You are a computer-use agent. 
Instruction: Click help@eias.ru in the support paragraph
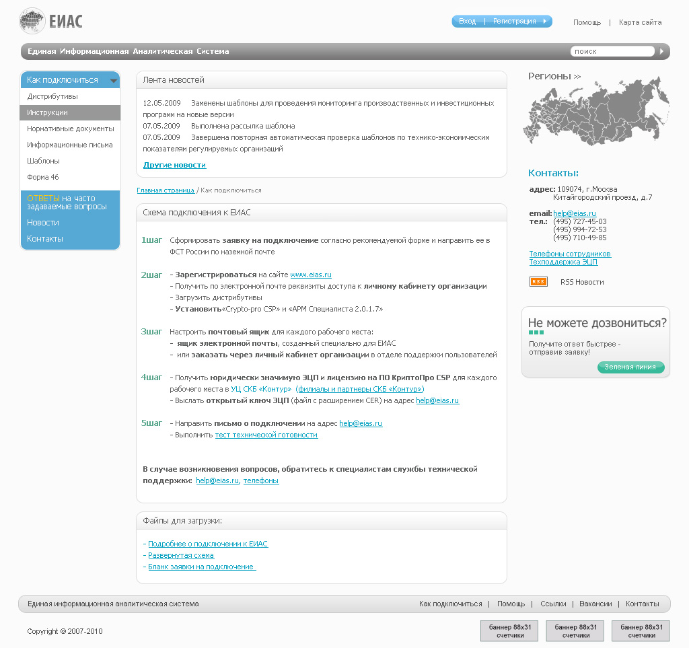pyautogui.click(x=217, y=480)
